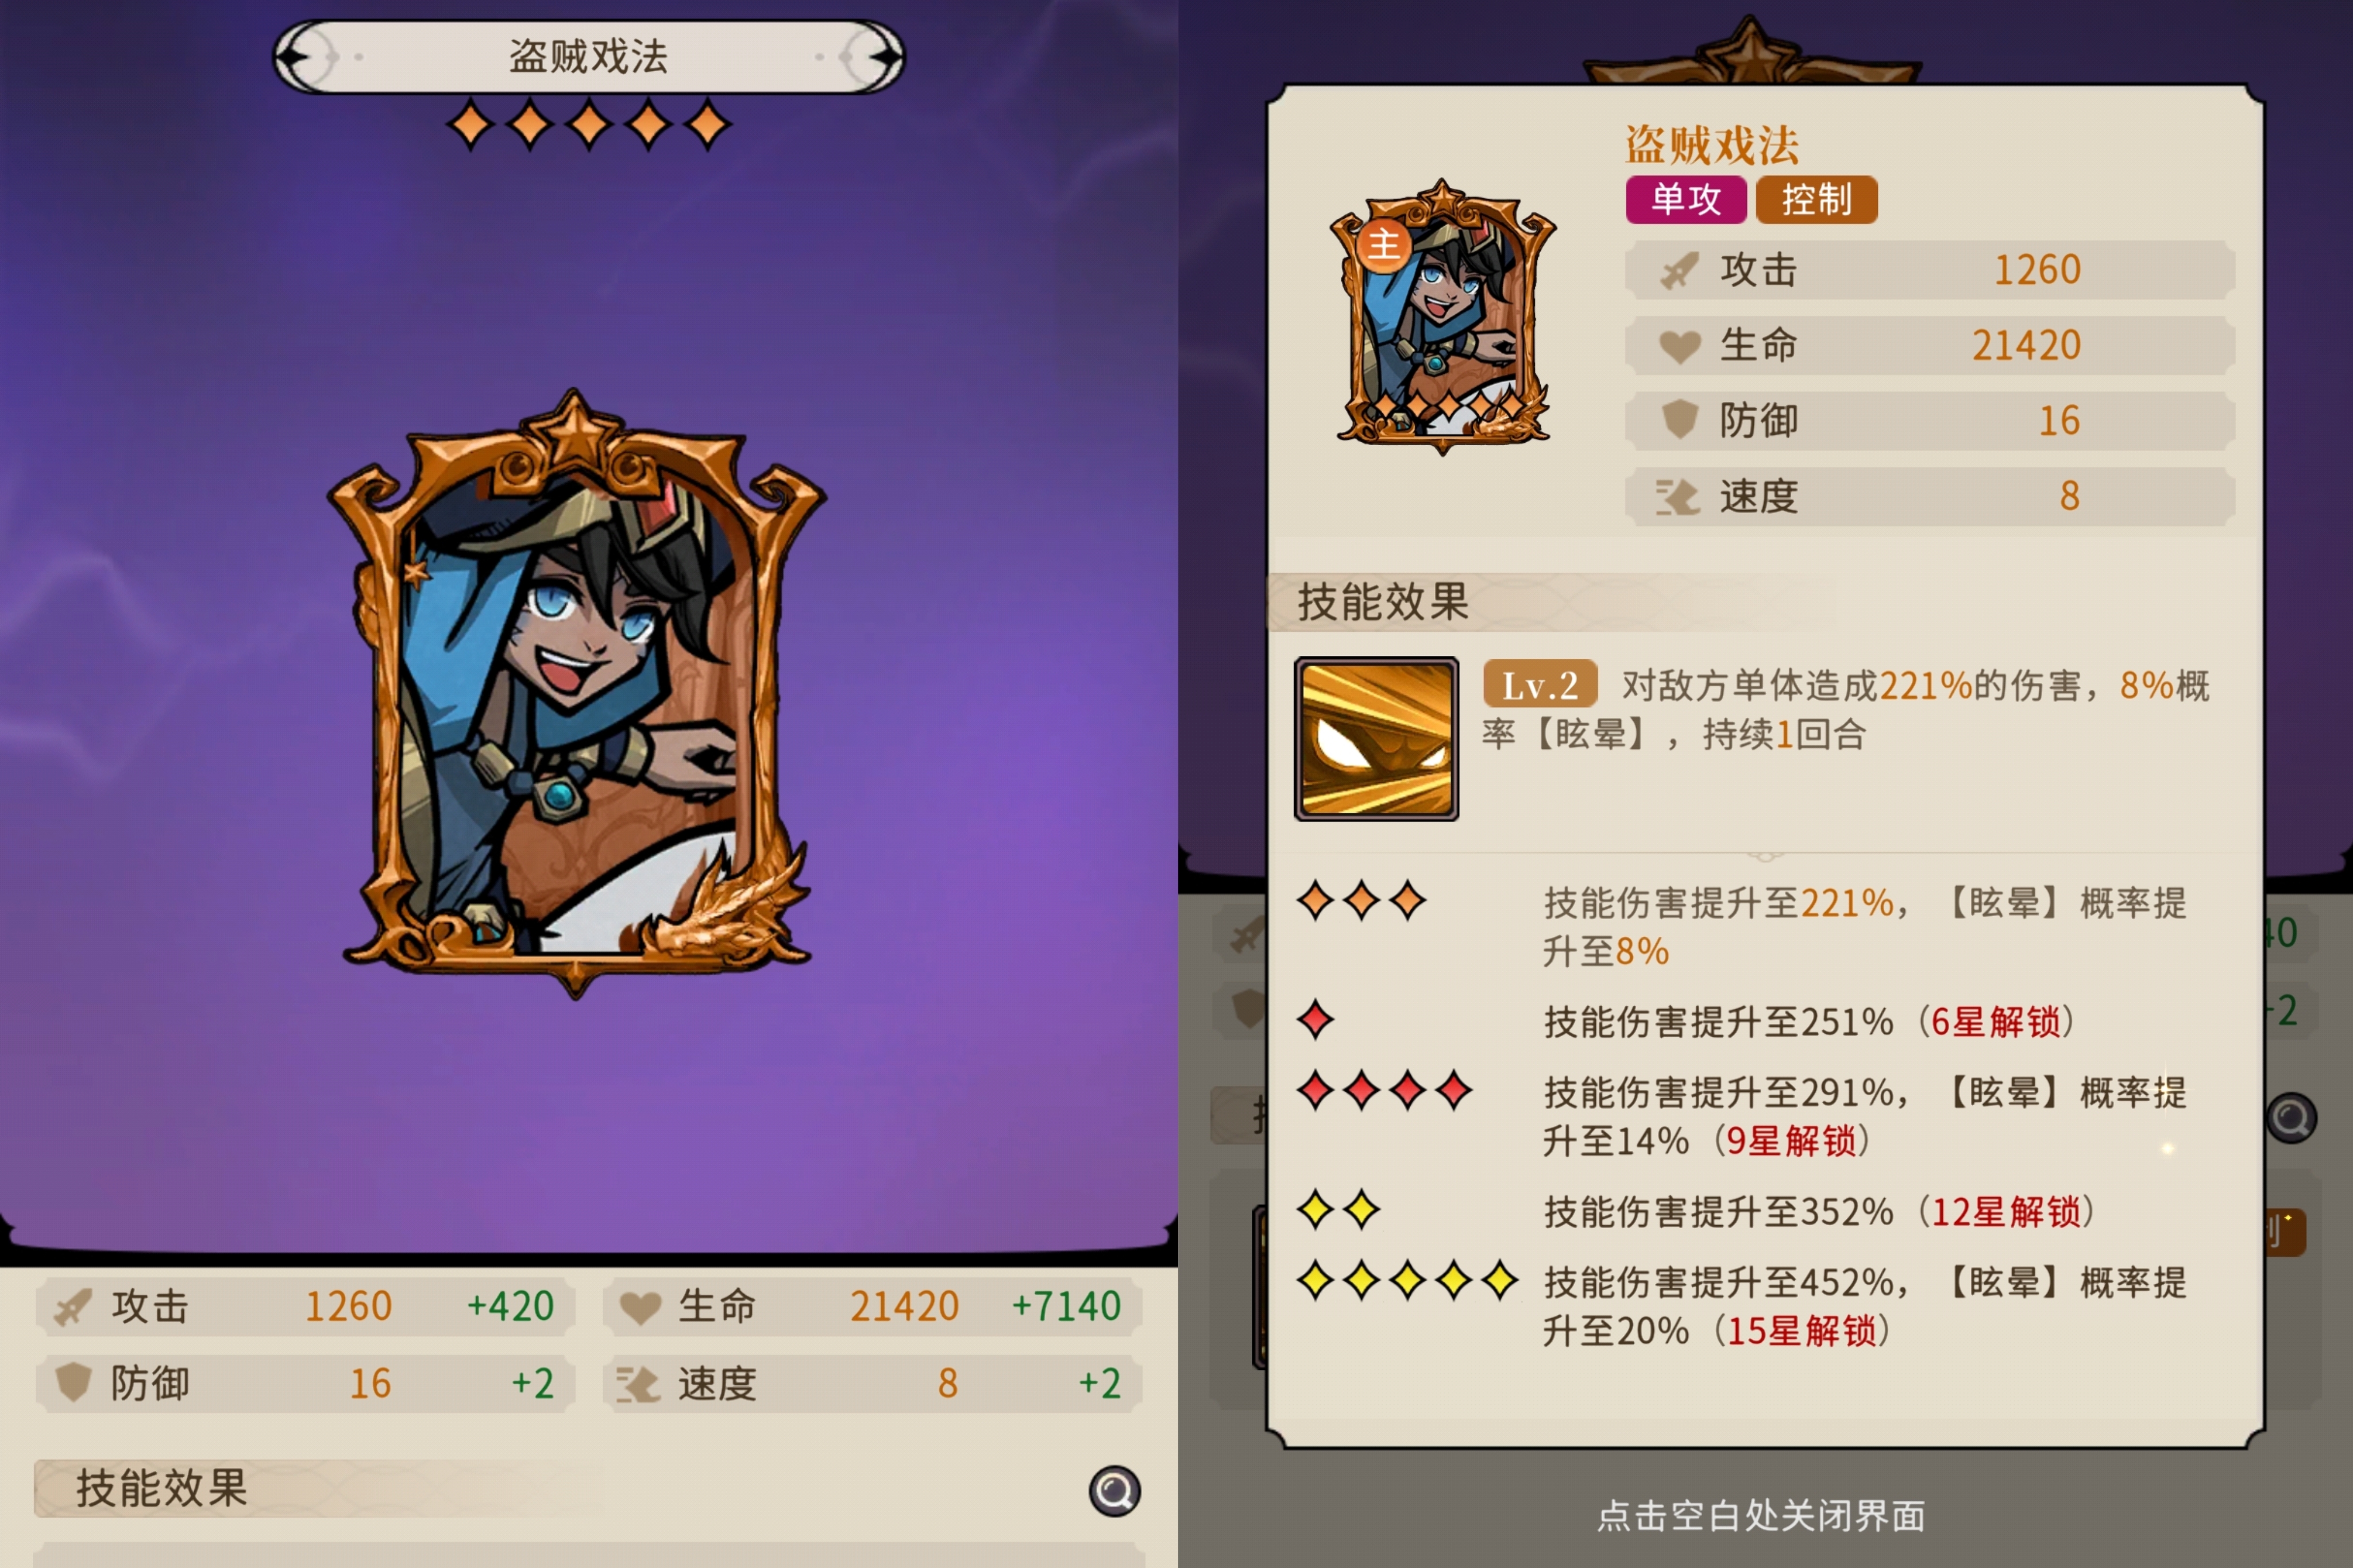Click the 单攻 tag

tap(1686, 199)
